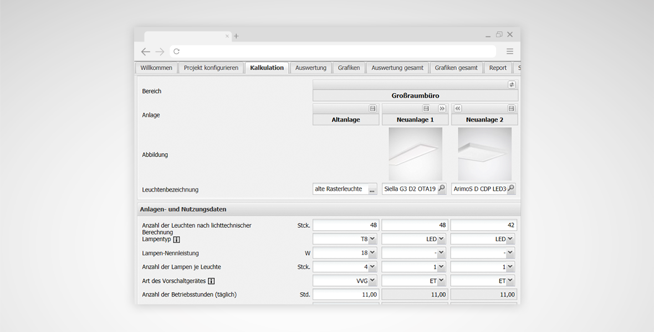This screenshot has width=654, height=332.
Task: Click the browser forward arrow
Action: tap(160, 51)
